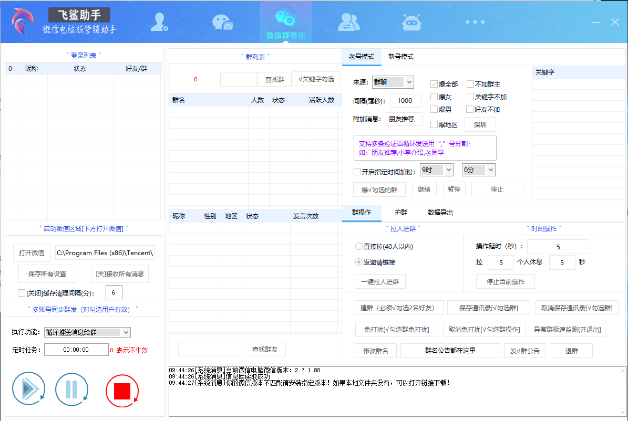Viewport: 628px width, 421px height.
Task: Click 建群(必须√勾选2名好友) button
Action: point(399,308)
